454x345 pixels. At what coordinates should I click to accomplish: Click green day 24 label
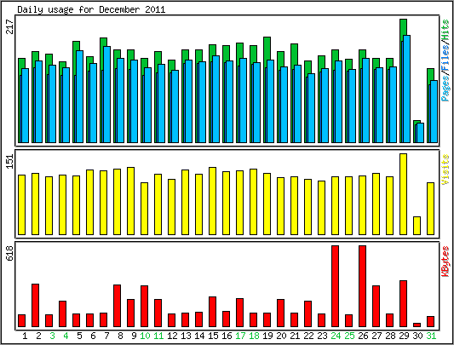(x=336, y=336)
